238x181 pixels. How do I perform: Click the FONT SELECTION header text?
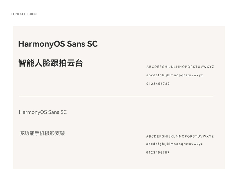pyautogui.click(x=24, y=14)
